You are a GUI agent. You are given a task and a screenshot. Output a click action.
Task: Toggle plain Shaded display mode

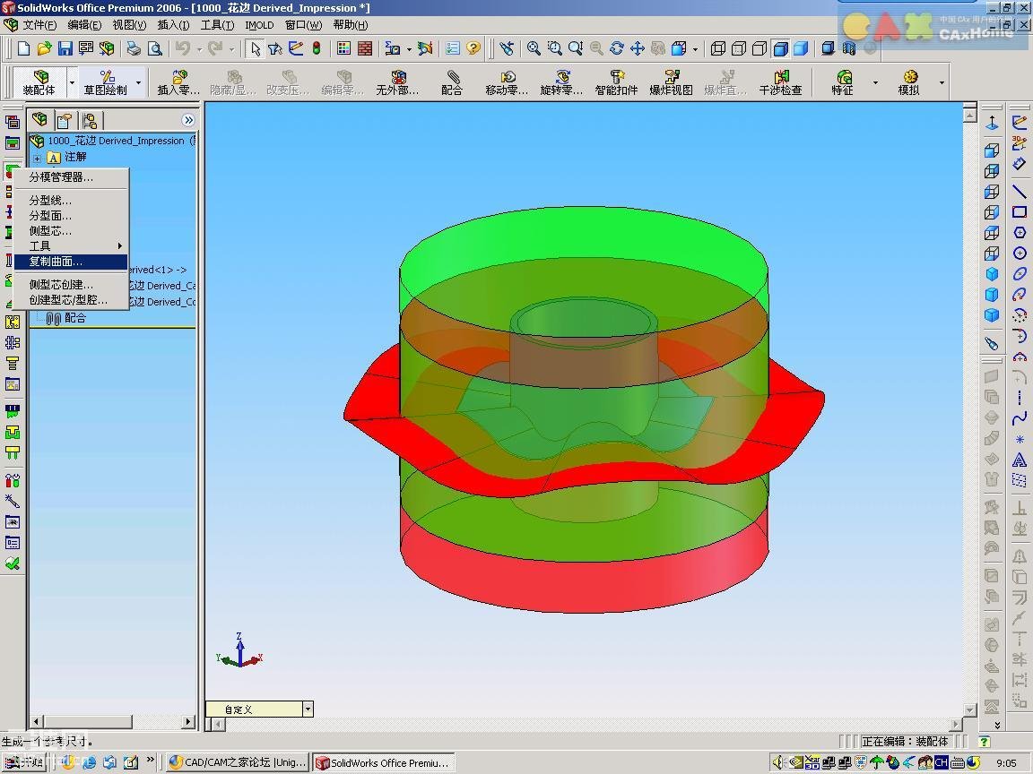[x=801, y=48]
